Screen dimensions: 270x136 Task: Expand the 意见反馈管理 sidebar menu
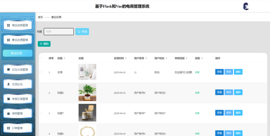tap(18, 40)
